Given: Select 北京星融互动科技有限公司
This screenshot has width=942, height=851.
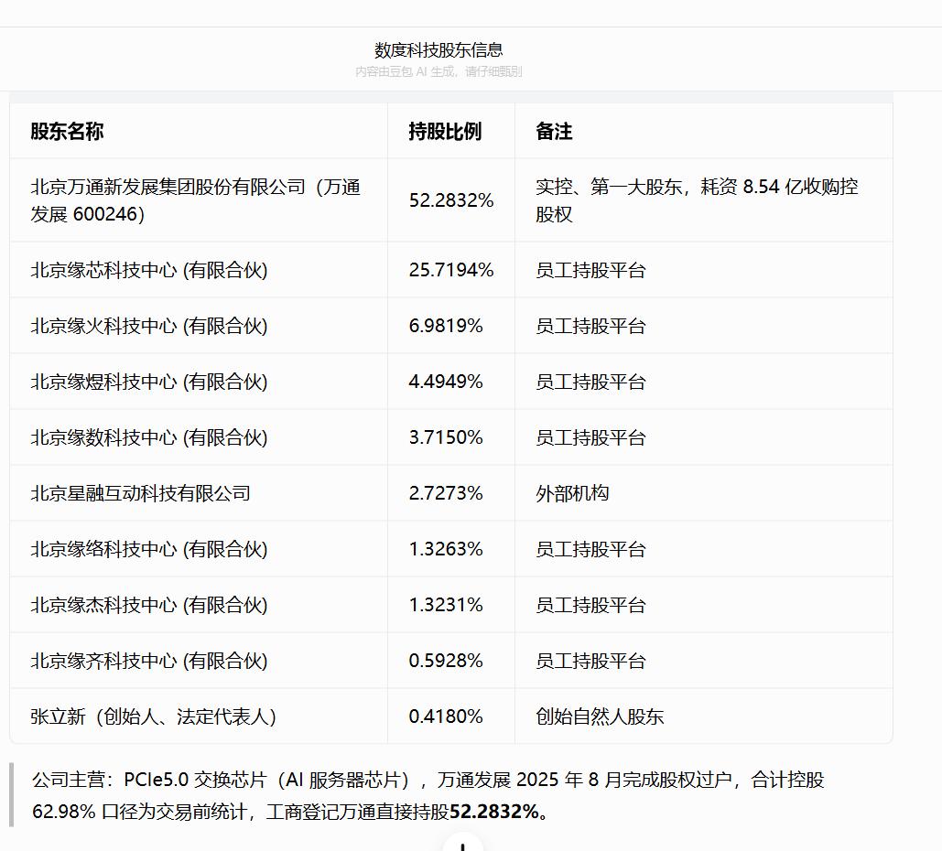Looking at the screenshot, I should 141,493.
